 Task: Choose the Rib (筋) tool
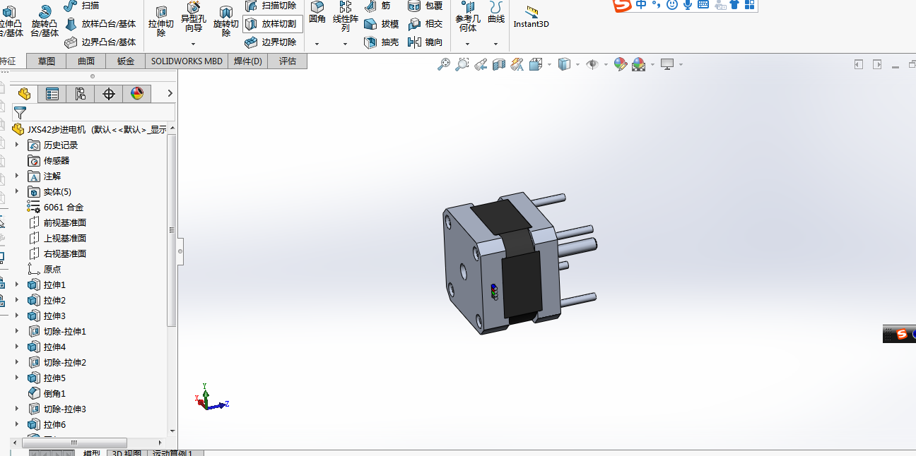coord(378,6)
